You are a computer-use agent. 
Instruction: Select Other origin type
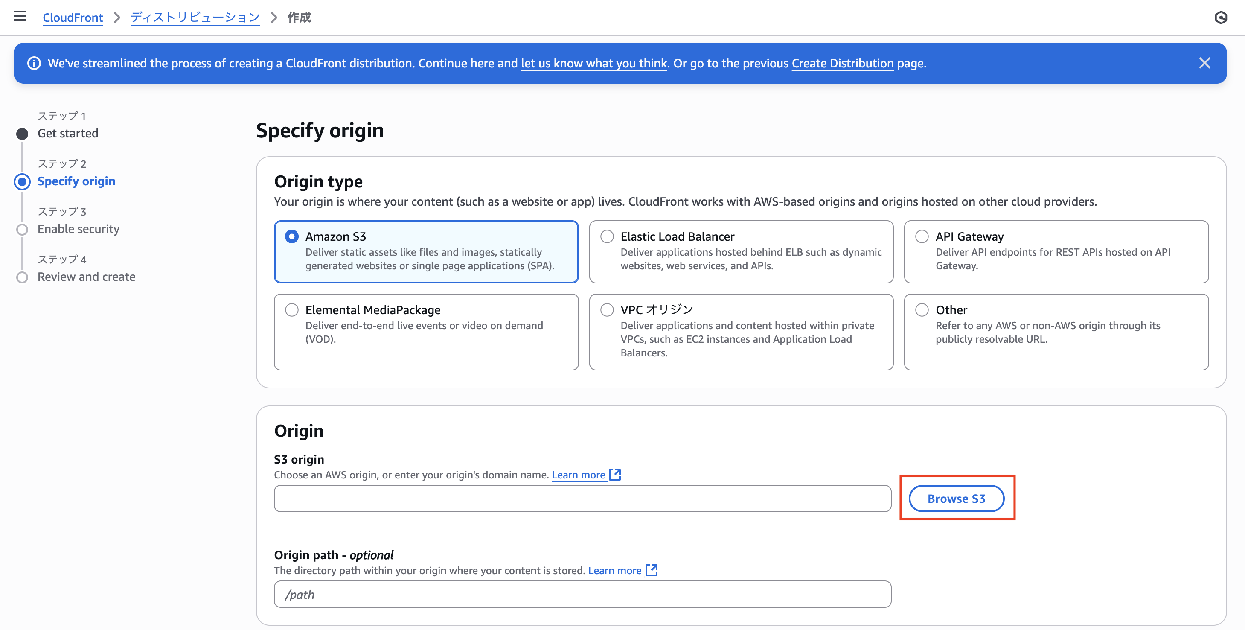tap(1056, 332)
